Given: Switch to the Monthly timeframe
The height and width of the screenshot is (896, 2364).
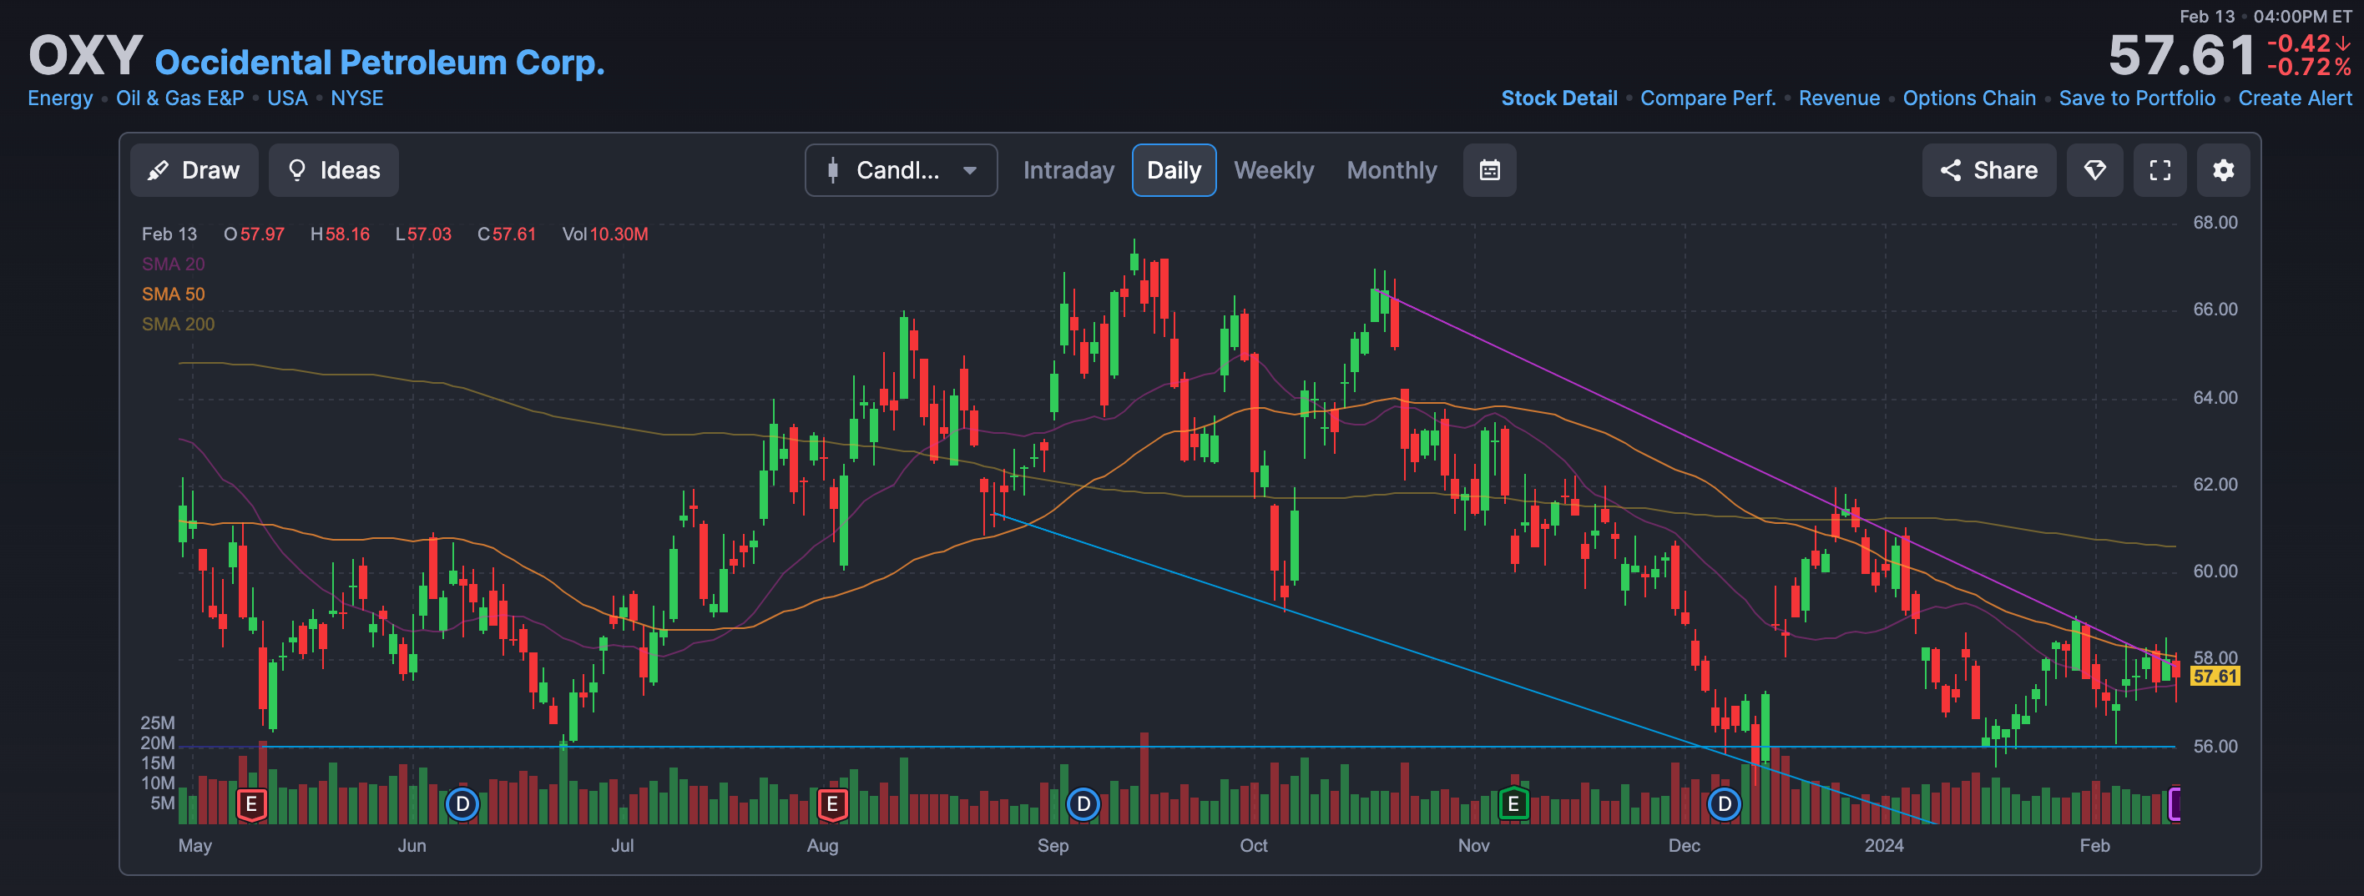Looking at the screenshot, I should coord(1392,169).
